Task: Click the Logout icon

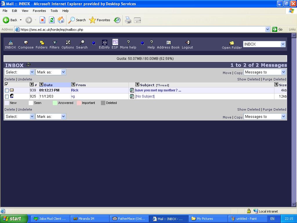Action: (188, 42)
